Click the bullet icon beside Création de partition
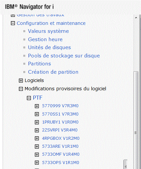Image resolution: width=141 pixels, height=169 pixels. click(24, 72)
